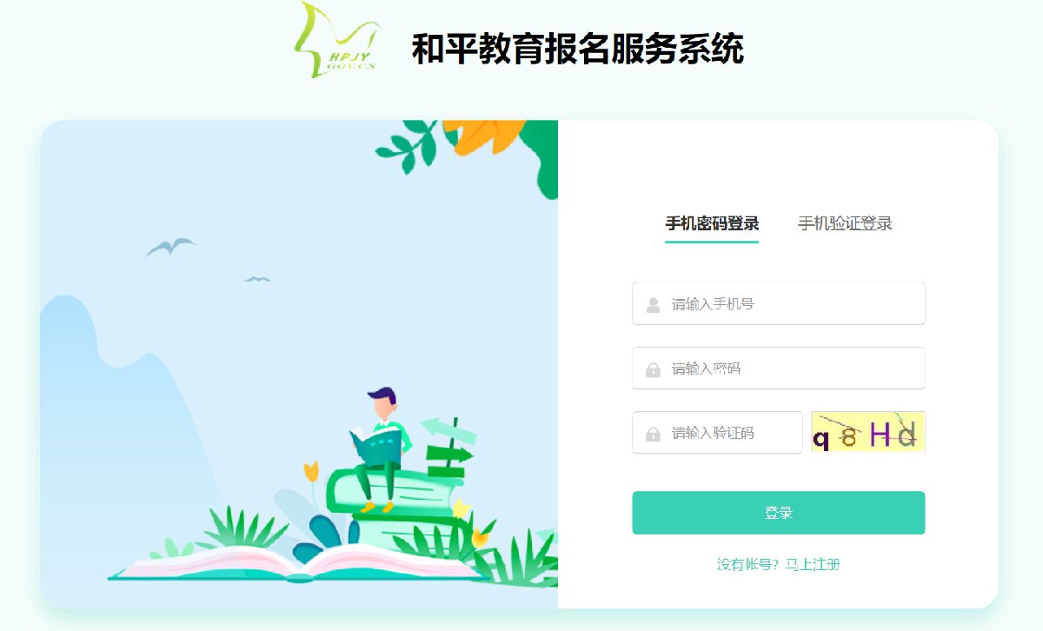
Task: Switch to the 手机密码登录 tab
Action: pyautogui.click(x=712, y=223)
